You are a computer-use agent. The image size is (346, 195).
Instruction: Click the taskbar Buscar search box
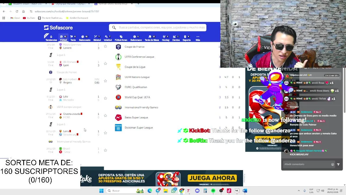125,191
